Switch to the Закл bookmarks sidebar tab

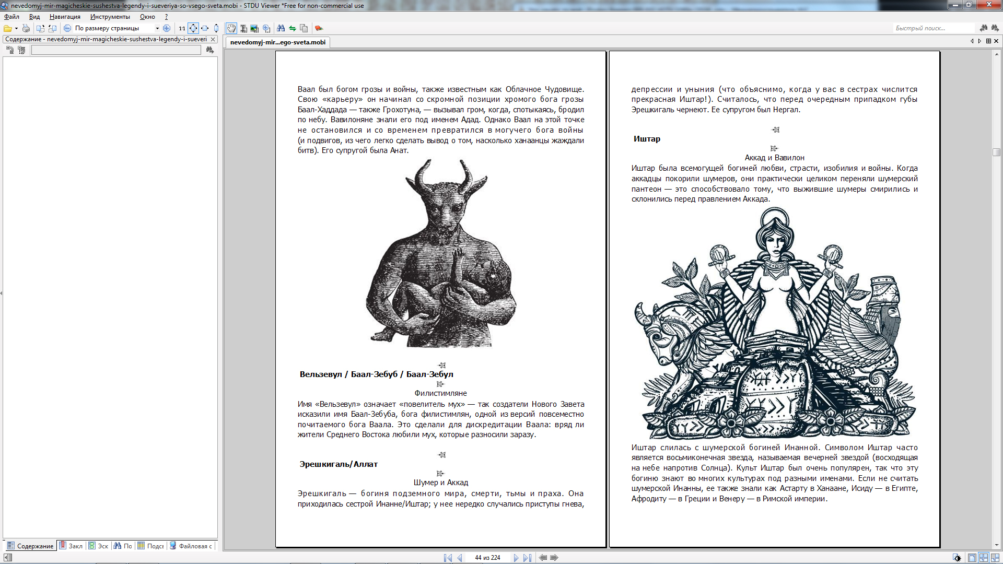(71, 546)
